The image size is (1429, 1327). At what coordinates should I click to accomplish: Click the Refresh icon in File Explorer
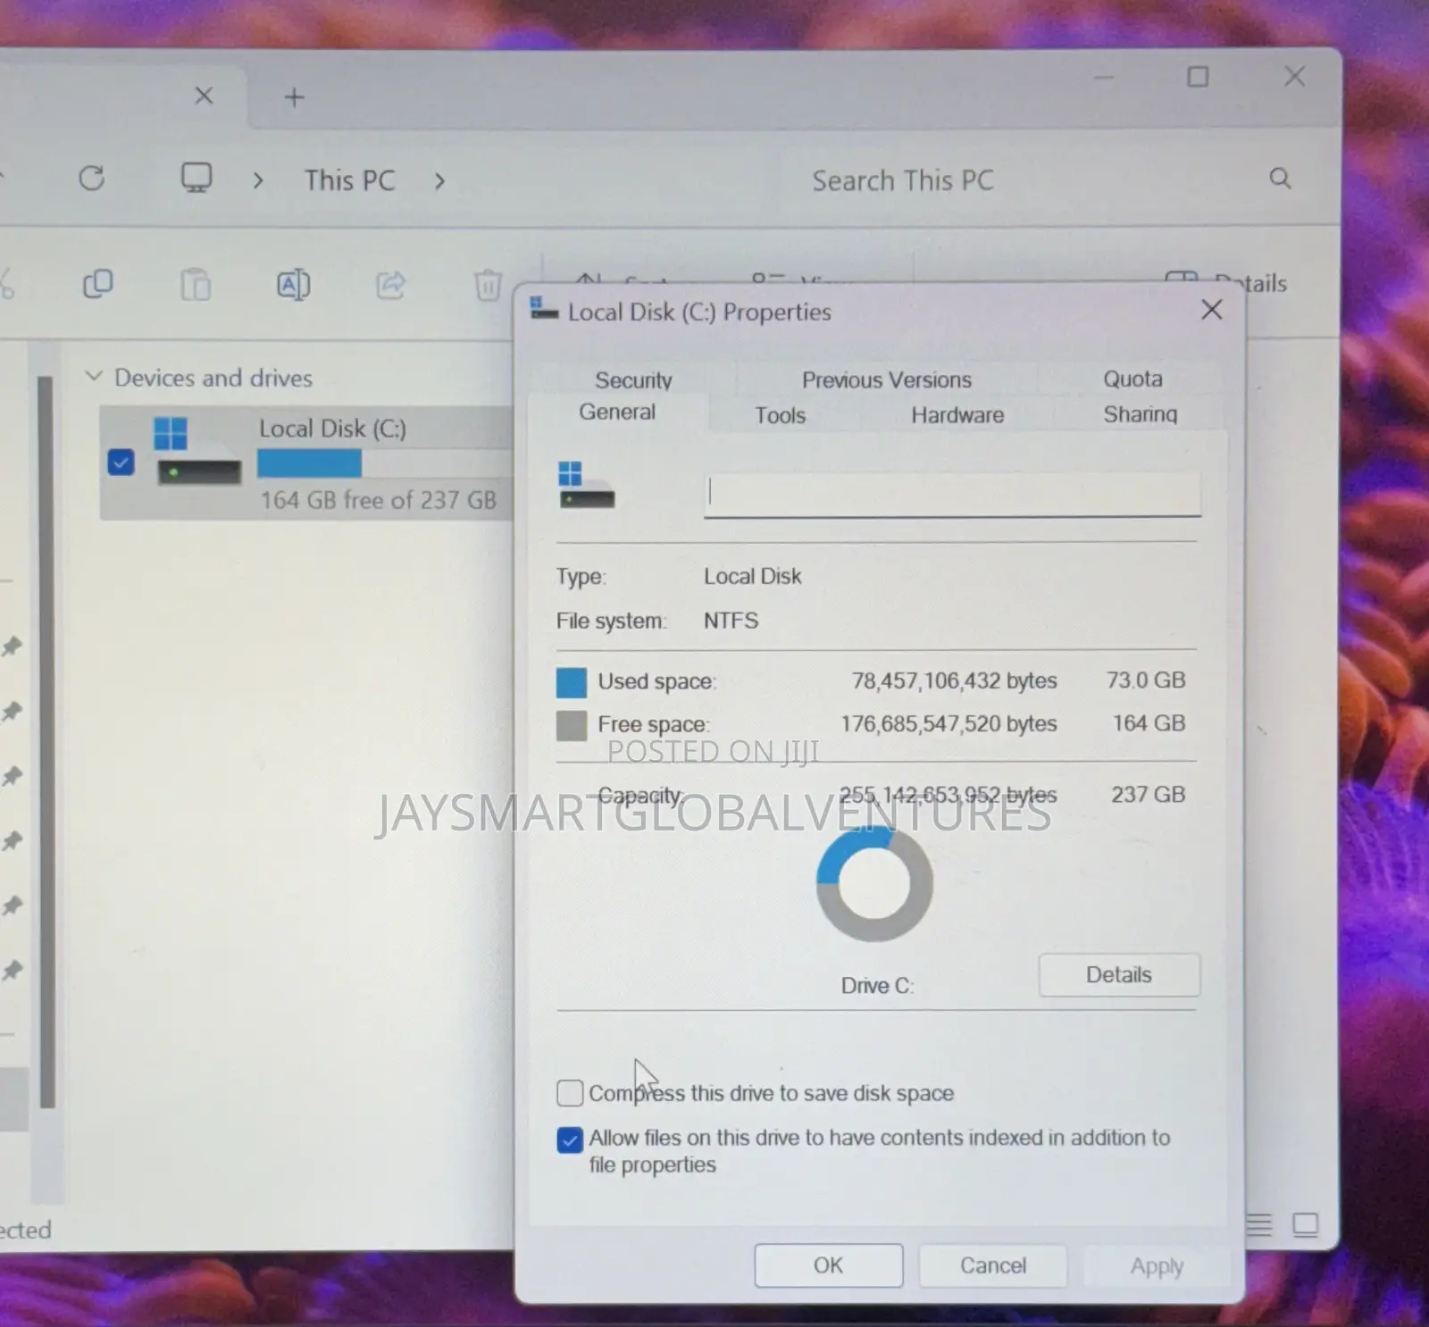[x=91, y=179]
